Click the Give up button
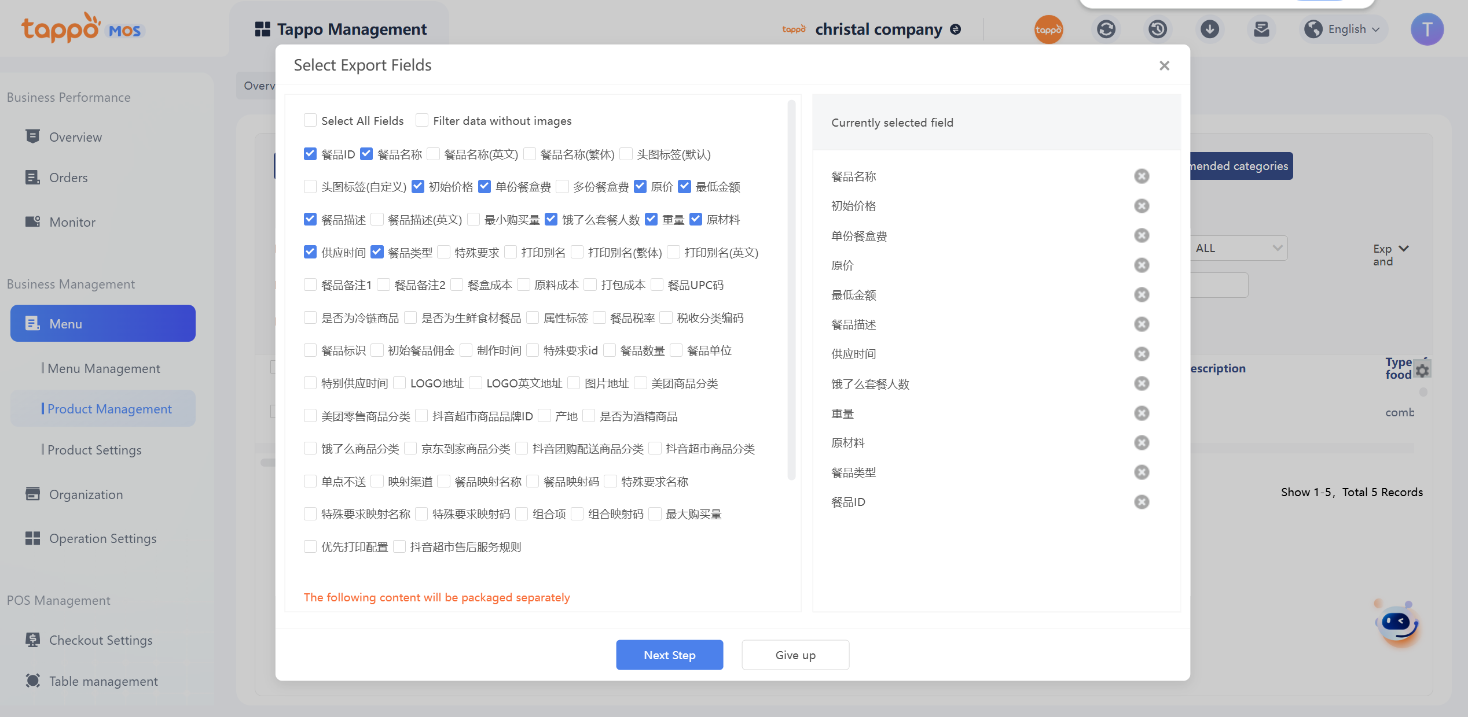Viewport: 1468px width, 717px height. coord(795,655)
